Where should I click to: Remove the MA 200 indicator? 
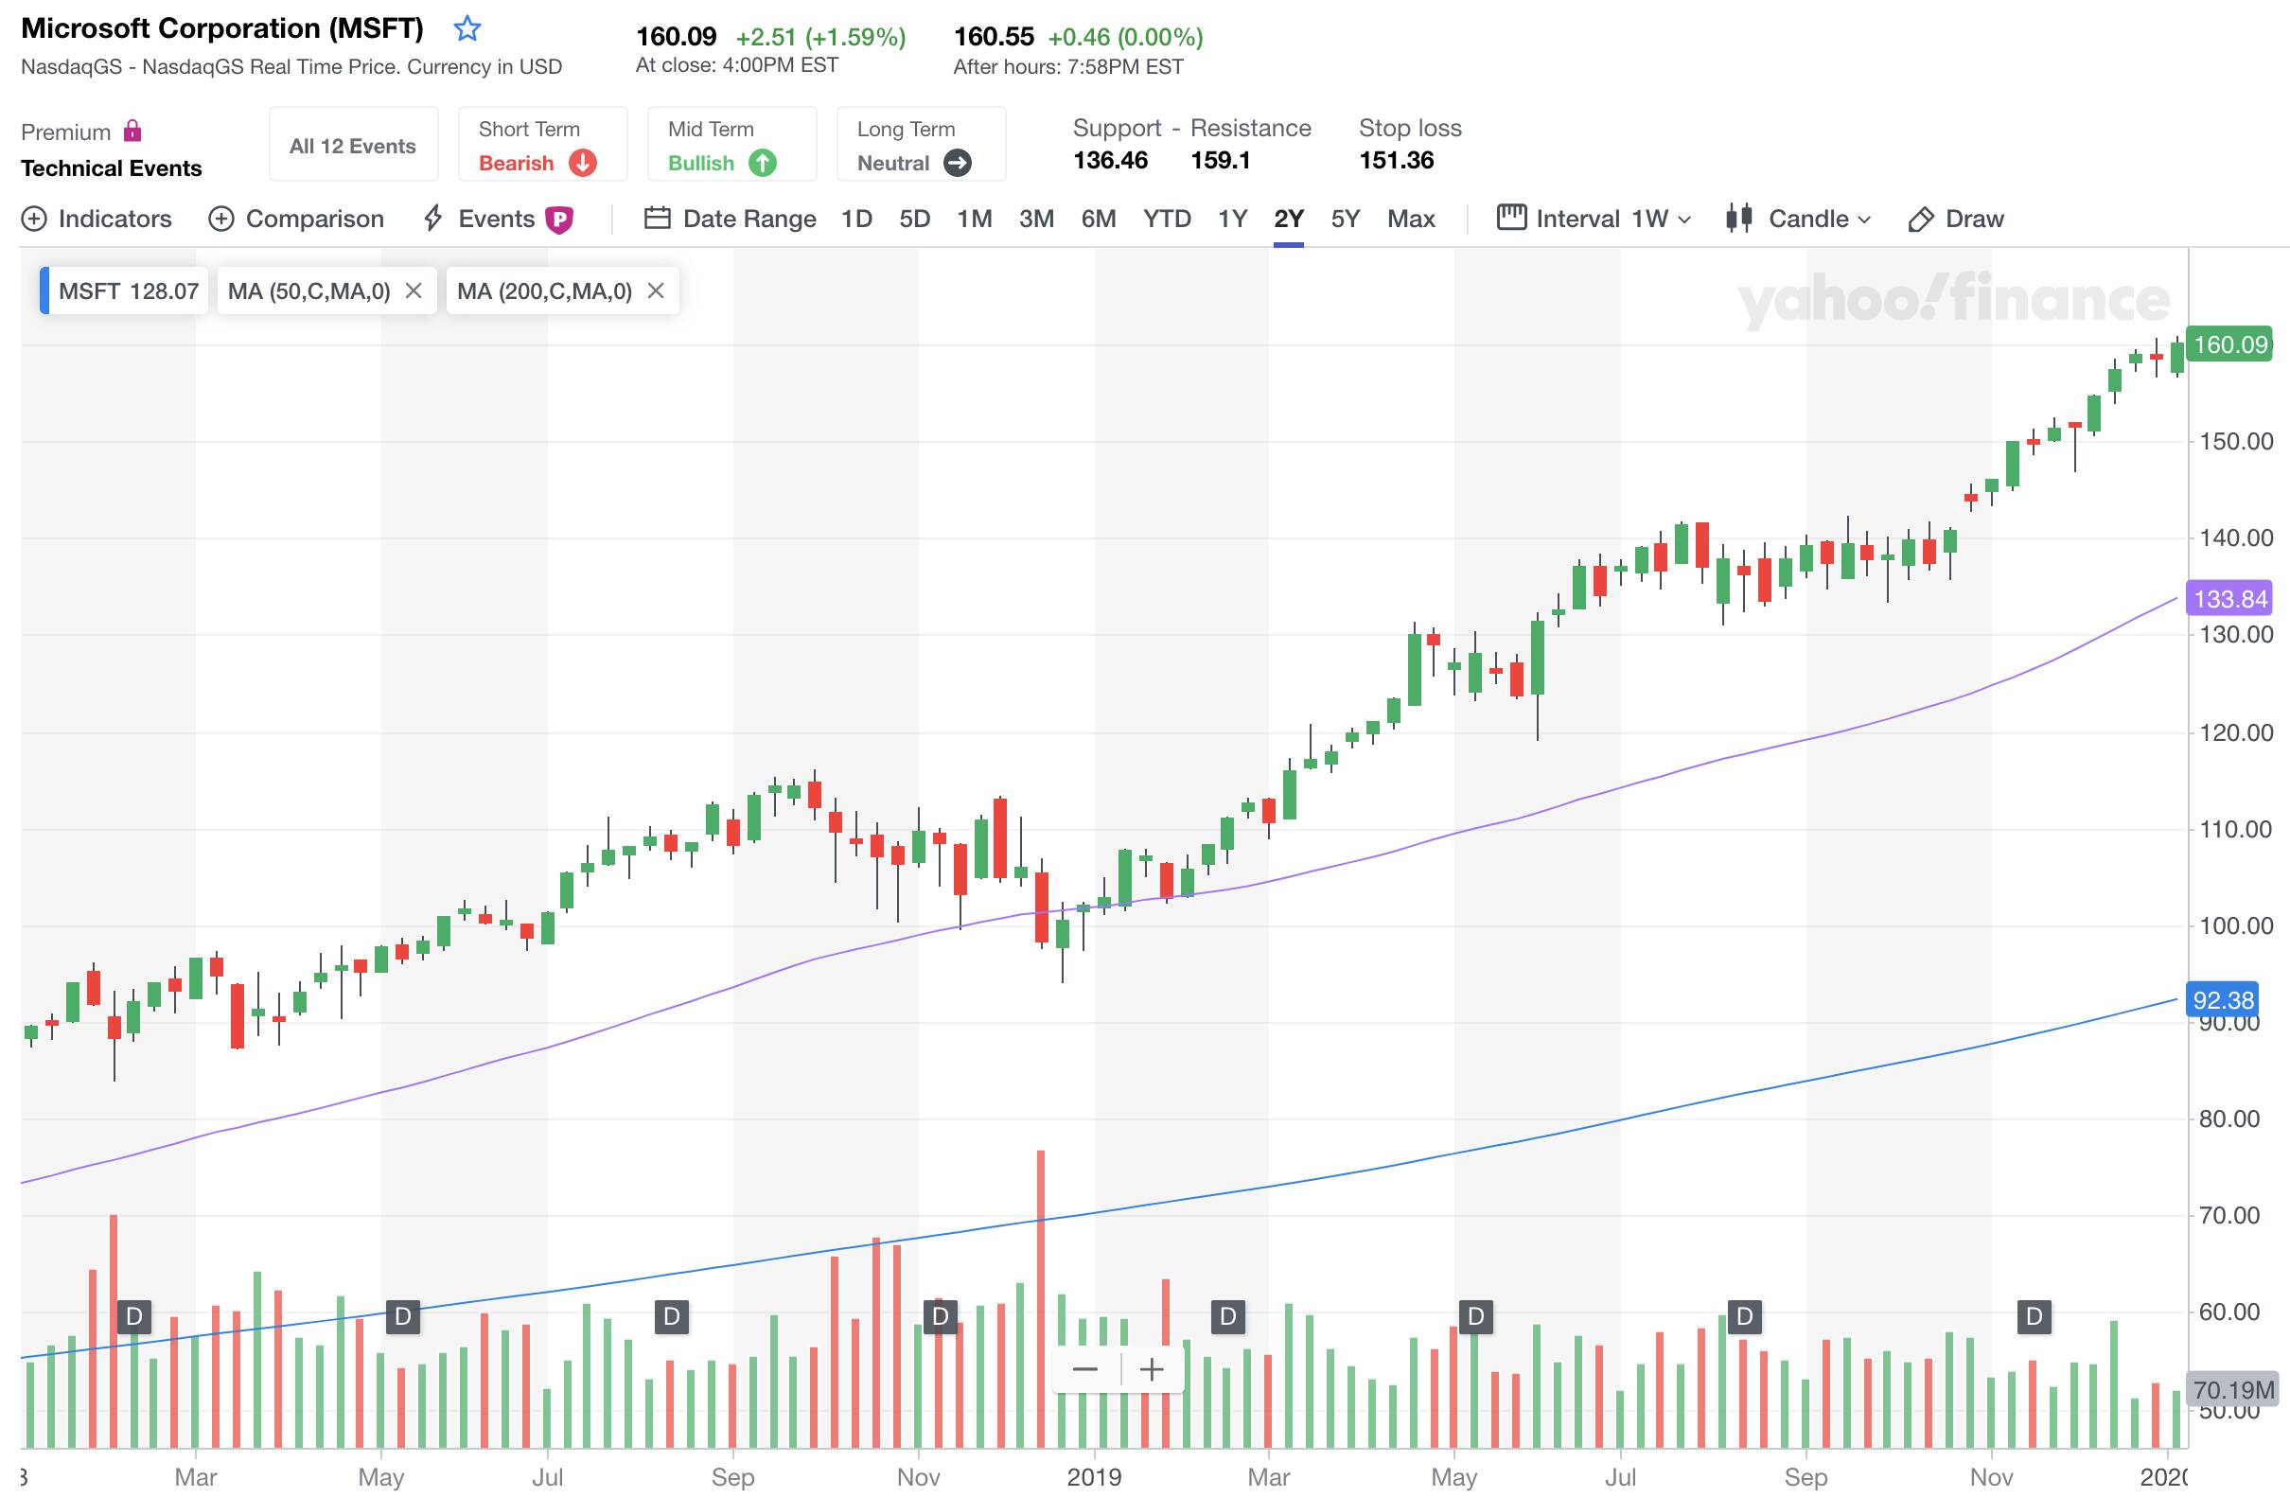(x=656, y=291)
